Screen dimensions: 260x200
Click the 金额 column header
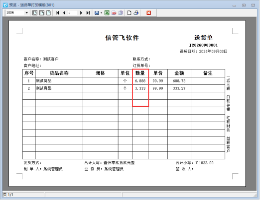(179, 73)
